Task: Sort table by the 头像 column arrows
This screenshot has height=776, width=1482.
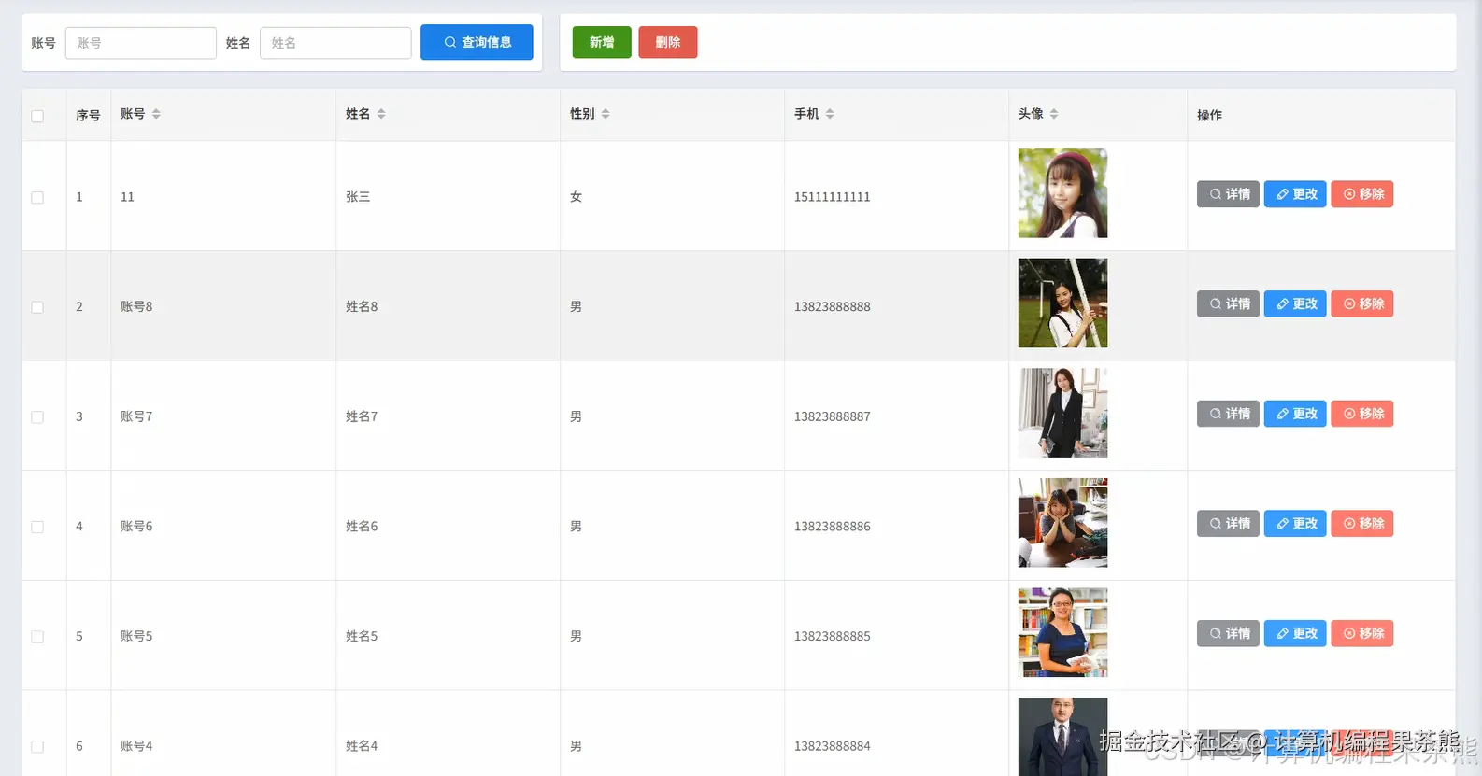Action: tap(1054, 114)
